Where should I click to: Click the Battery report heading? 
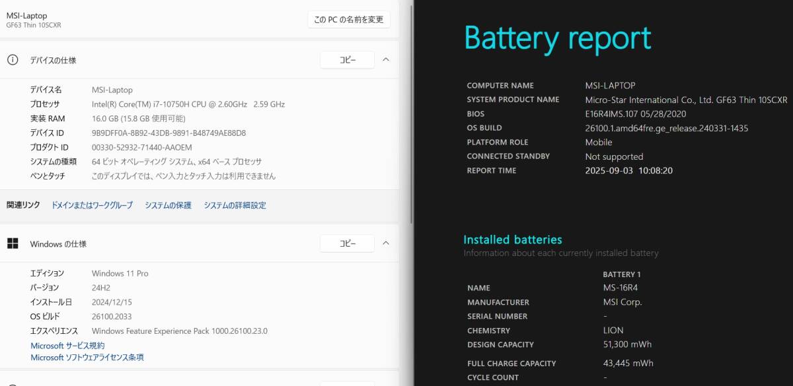pyautogui.click(x=558, y=38)
